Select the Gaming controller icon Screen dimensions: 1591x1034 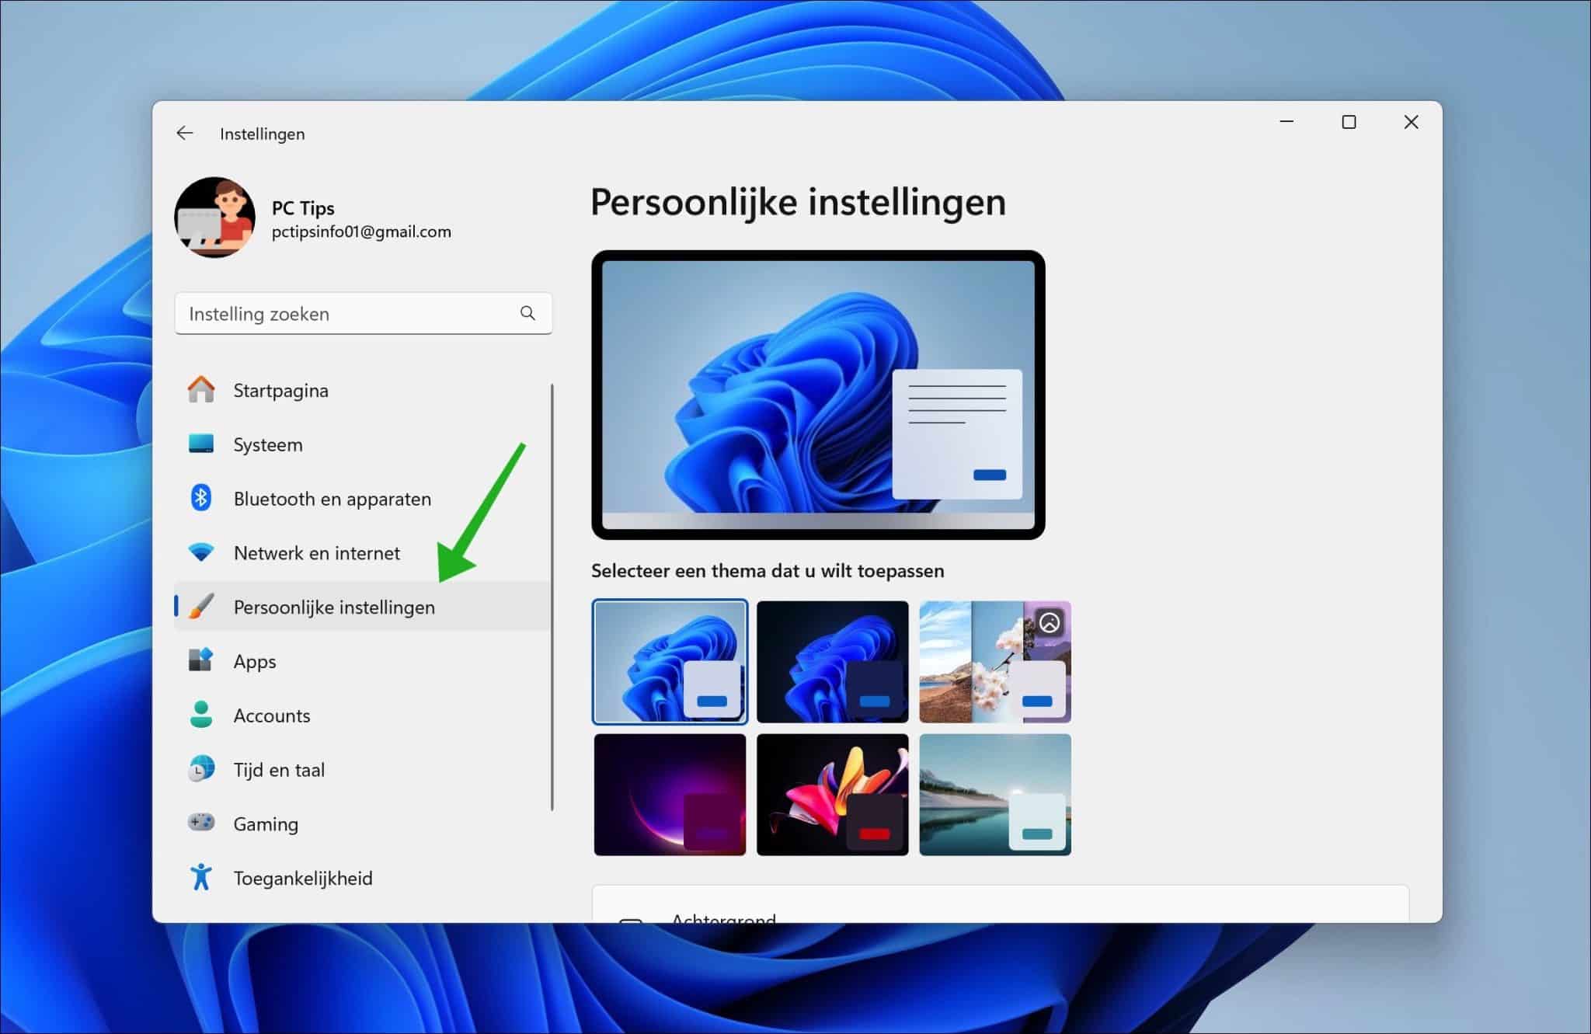click(x=202, y=823)
